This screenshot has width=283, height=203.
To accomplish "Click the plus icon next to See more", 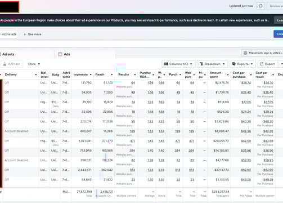I will tap(25, 34).
